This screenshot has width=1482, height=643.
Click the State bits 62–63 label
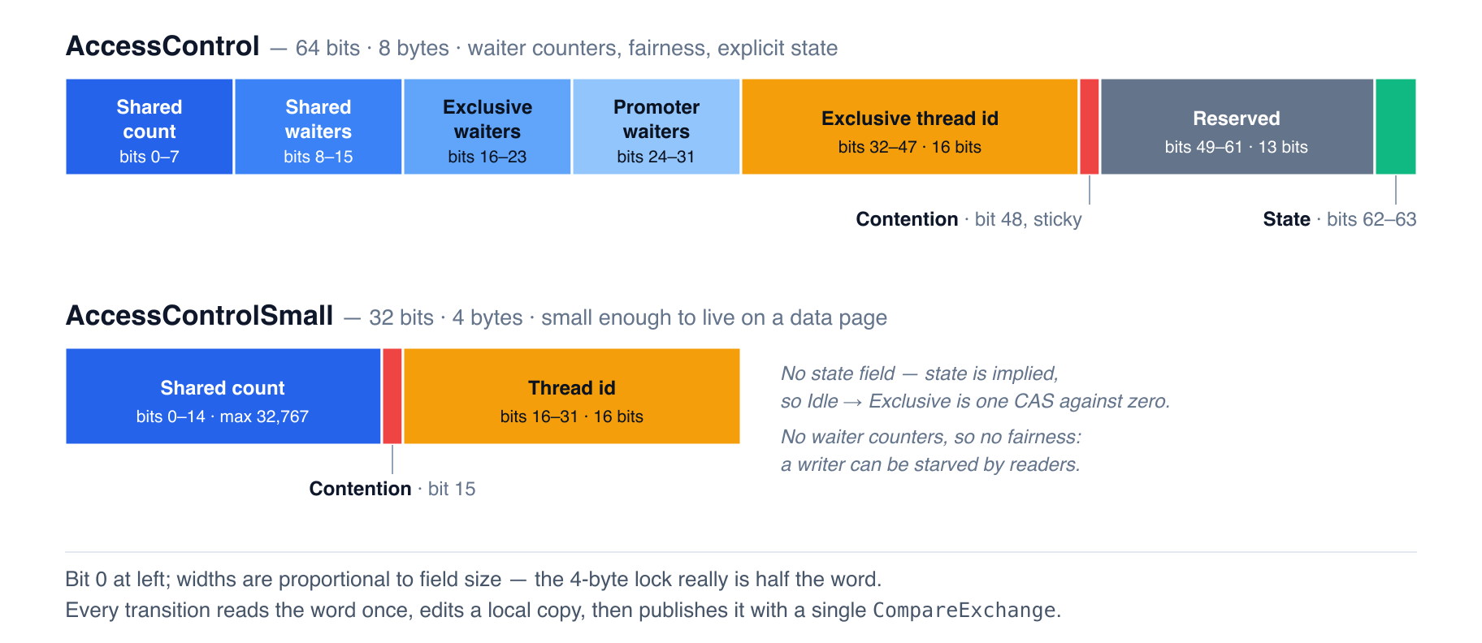(x=1340, y=219)
